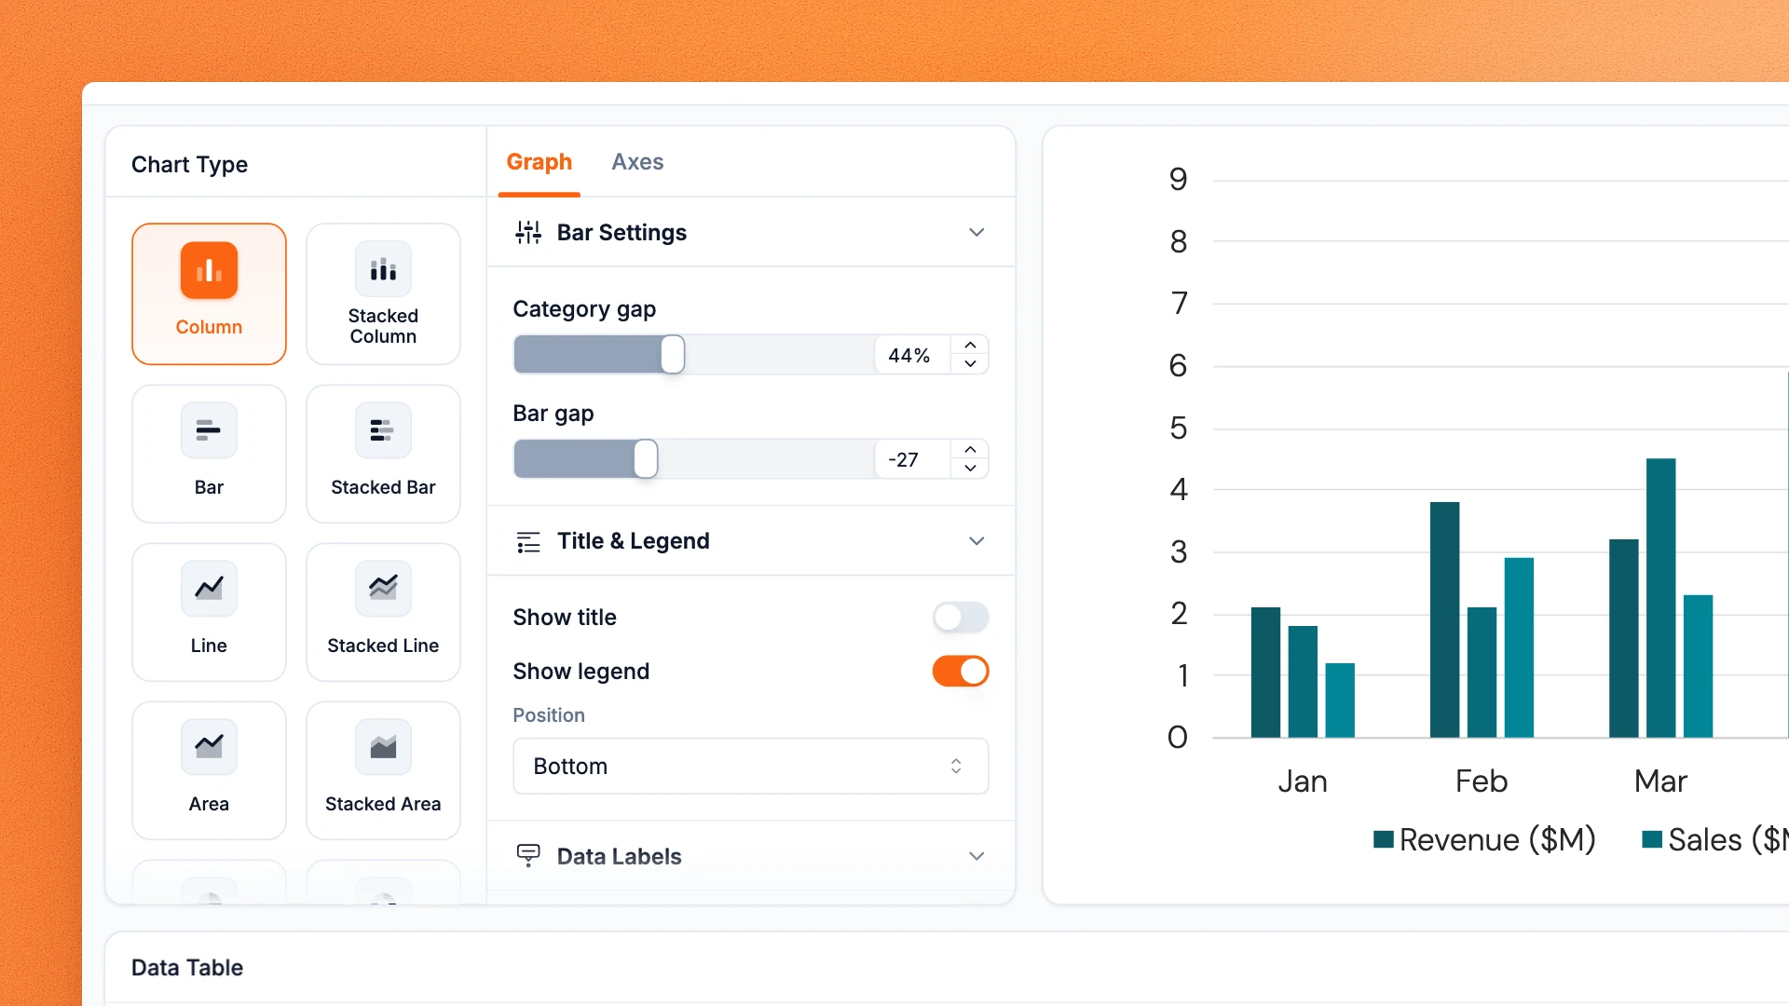
Task: Choose the Stacked Column chart icon
Action: (383, 270)
